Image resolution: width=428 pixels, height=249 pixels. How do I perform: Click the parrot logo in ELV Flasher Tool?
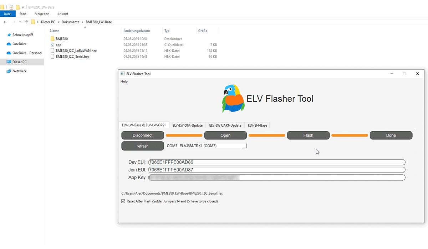233,99
